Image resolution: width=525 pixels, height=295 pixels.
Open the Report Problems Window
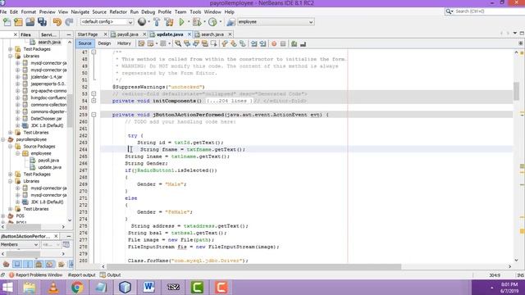[35, 275]
